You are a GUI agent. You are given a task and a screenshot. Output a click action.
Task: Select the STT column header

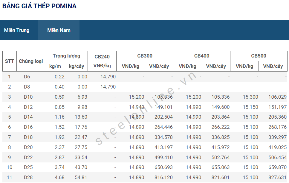(x=9, y=61)
